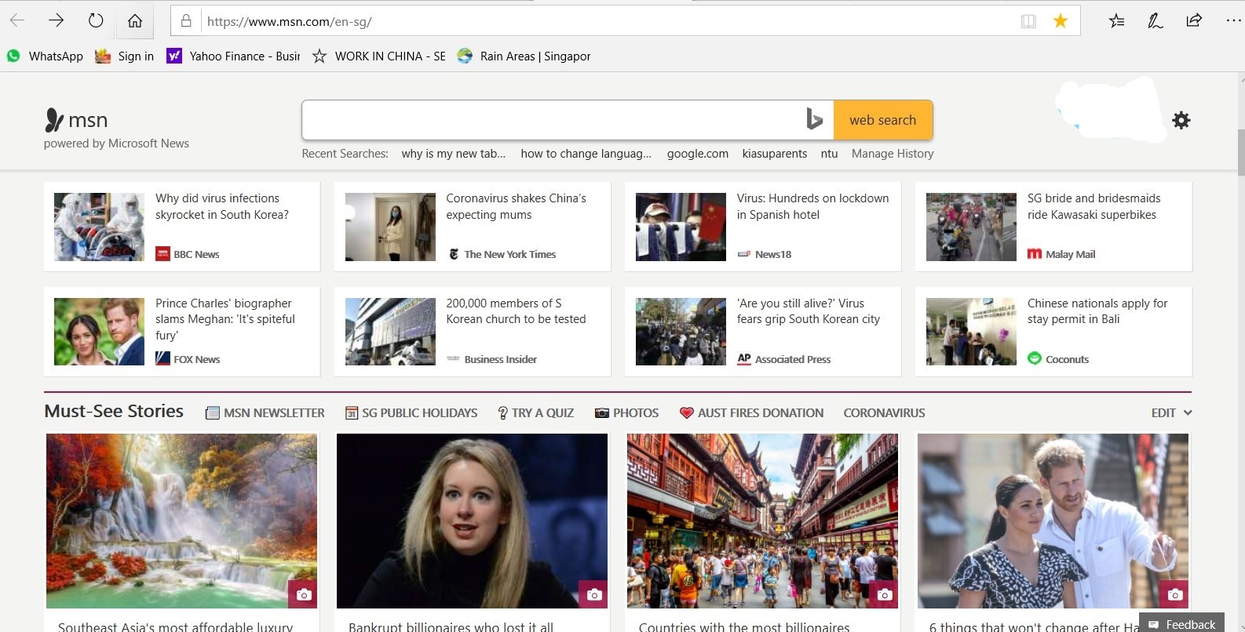Screen dimensions: 1245x632
Task: Open the PHOTOS tab
Action: point(626,412)
